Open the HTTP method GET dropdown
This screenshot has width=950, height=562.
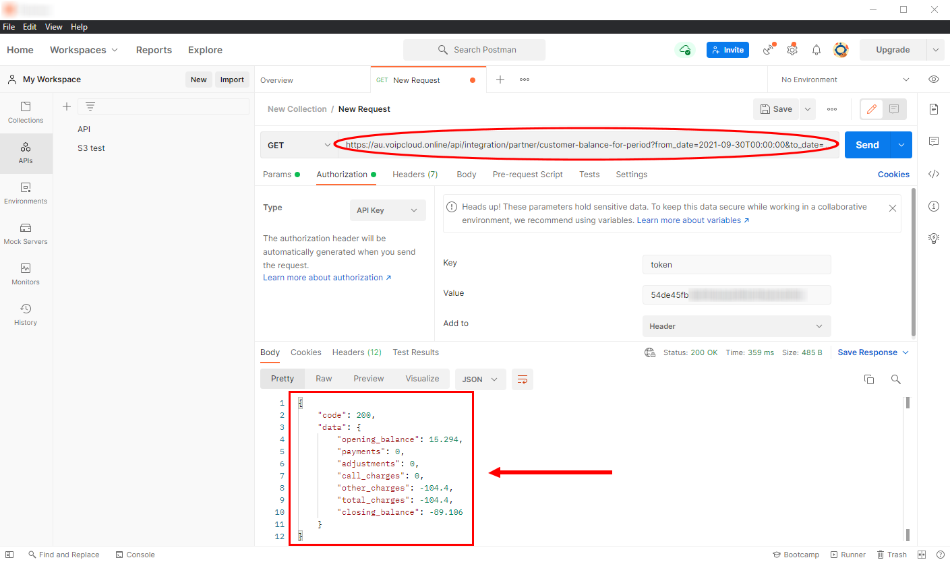pyautogui.click(x=299, y=145)
